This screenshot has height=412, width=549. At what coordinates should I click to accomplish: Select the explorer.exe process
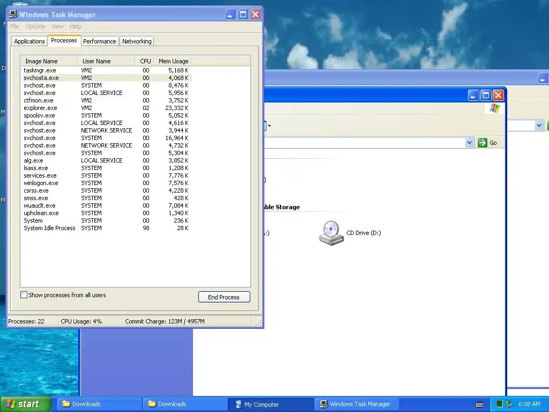tap(106, 108)
